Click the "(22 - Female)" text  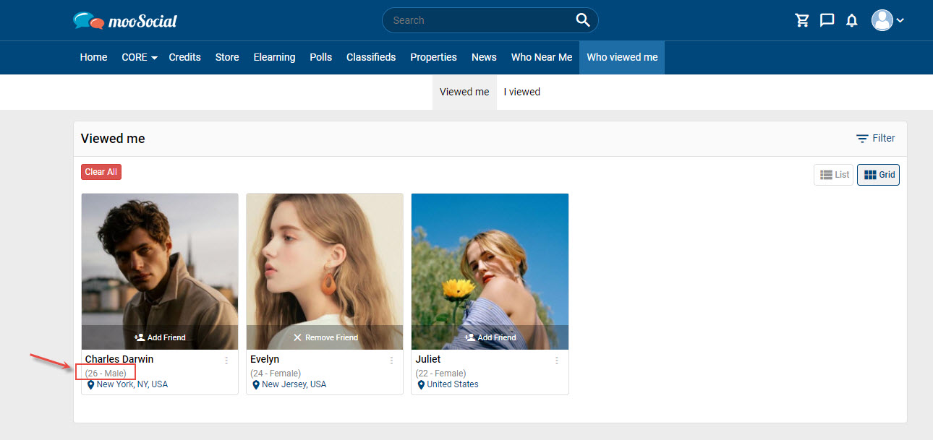440,374
